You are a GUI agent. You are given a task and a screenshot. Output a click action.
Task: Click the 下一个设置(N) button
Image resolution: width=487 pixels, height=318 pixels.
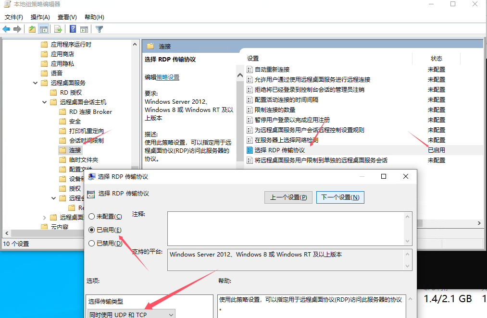point(340,197)
